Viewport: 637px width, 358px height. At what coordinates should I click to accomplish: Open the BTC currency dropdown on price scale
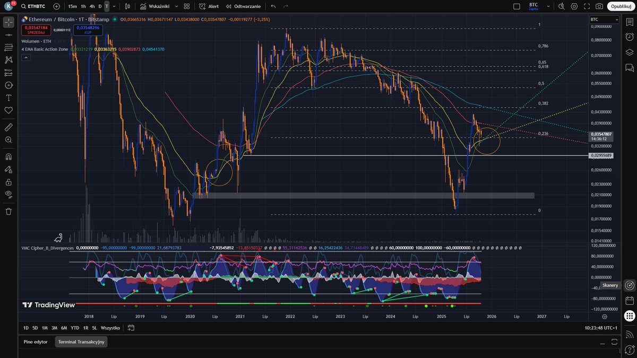[604, 19]
